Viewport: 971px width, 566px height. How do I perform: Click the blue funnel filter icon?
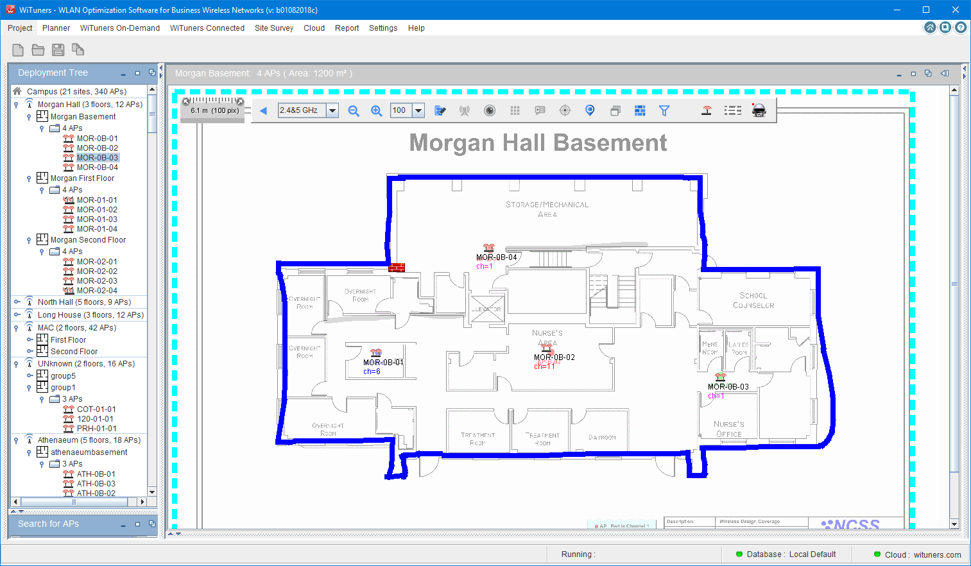(664, 110)
